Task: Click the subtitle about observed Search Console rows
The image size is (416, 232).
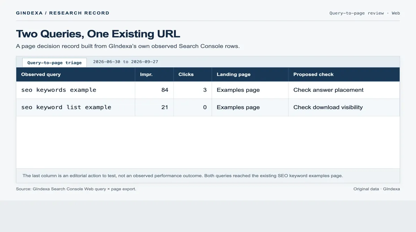Action: [128, 46]
